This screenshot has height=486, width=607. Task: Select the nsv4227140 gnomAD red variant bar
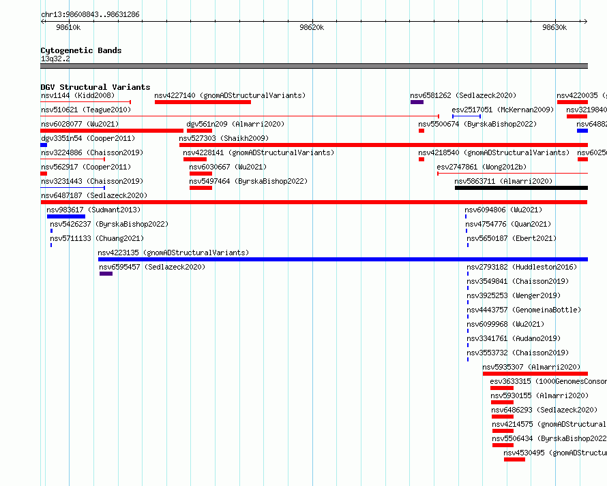[x=203, y=102]
